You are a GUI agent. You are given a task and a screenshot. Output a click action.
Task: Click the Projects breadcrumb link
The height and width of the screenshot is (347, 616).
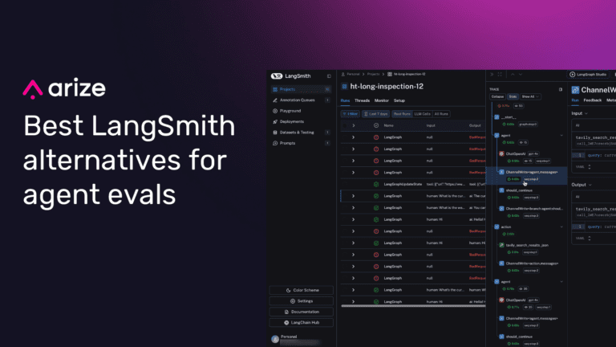coord(373,74)
